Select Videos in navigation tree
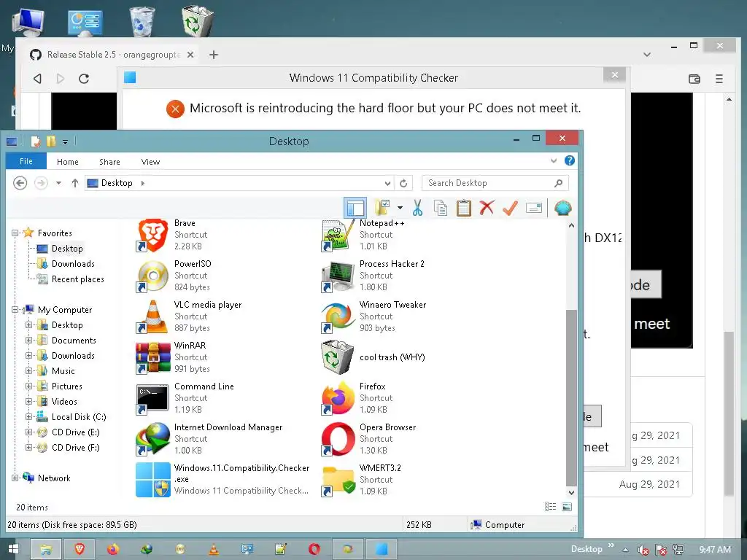 click(64, 402)
